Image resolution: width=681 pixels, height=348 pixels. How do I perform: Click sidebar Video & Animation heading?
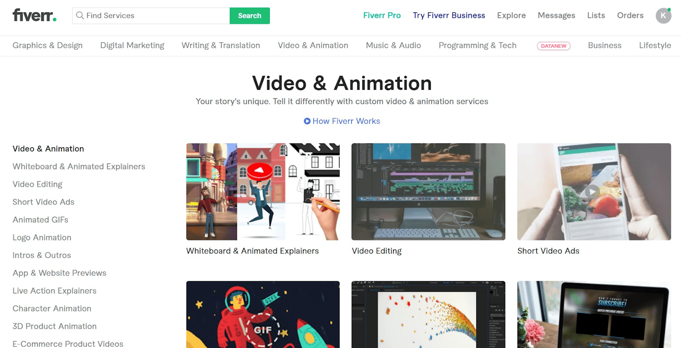48,149
